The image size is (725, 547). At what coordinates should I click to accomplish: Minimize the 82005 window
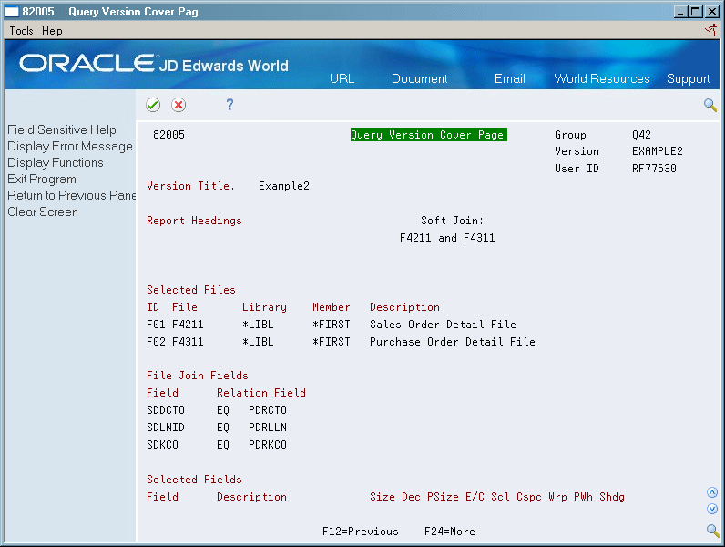click(x=680, y=12)
